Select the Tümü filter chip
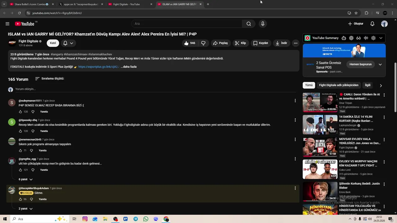Image resolution: width=397 pixels, height=223 pixels. [309, 85]
